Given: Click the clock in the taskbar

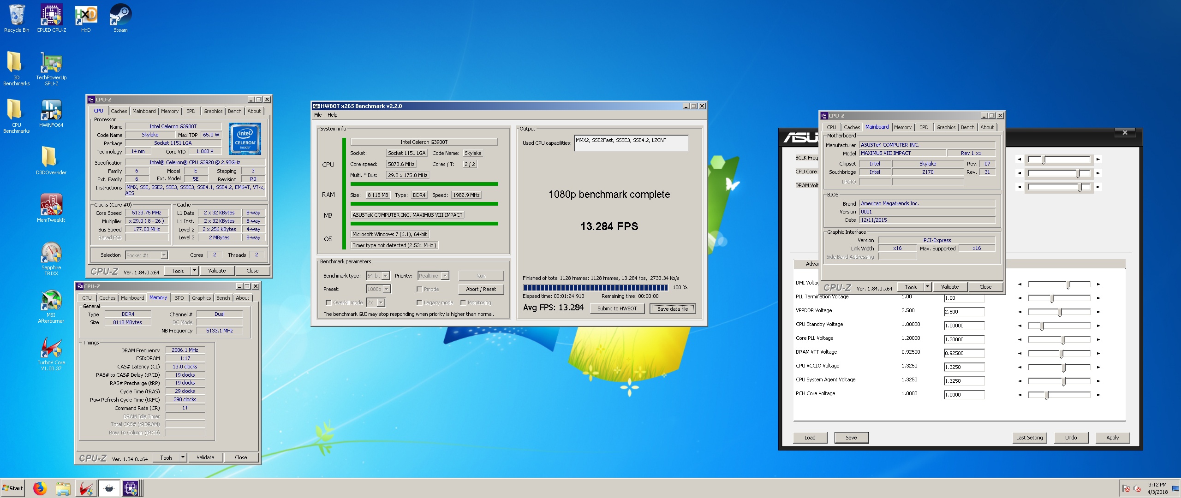Looking at the screenshot, I should [1157, 488].
